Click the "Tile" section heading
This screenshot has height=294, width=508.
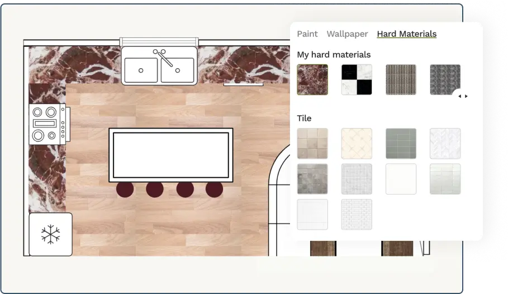coord(304,118)
